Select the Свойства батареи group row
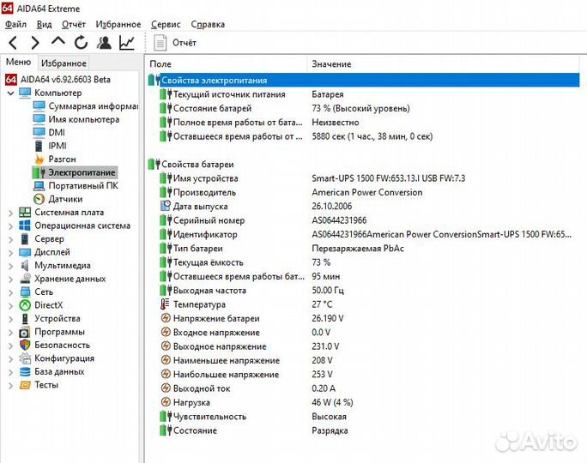 coord(364,164)
